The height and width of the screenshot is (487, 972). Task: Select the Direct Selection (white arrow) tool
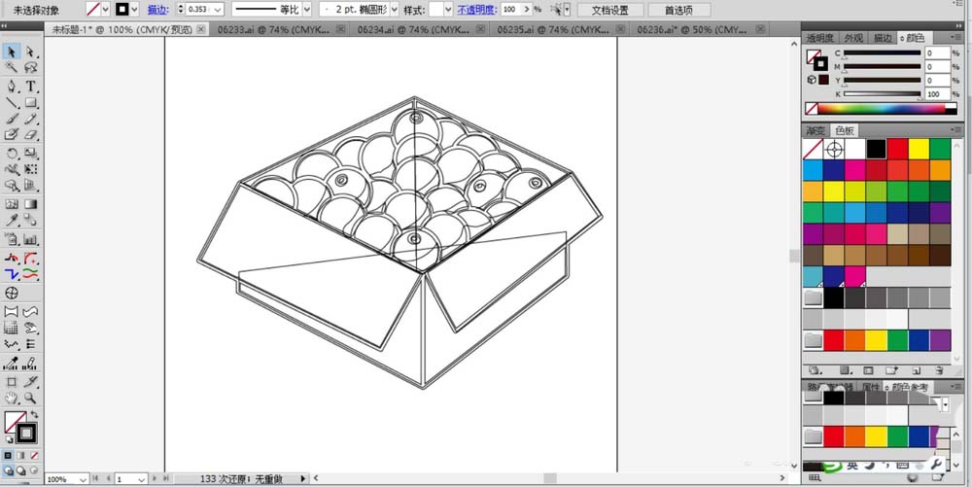(x=31, y=52)
